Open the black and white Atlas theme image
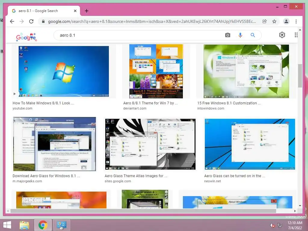 (x=150, y=144)
